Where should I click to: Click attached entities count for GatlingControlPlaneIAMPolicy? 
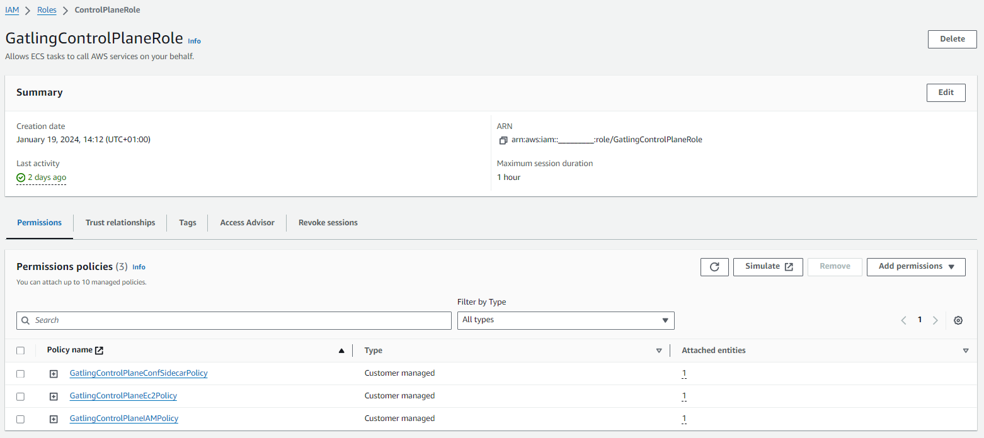(684, 419)
